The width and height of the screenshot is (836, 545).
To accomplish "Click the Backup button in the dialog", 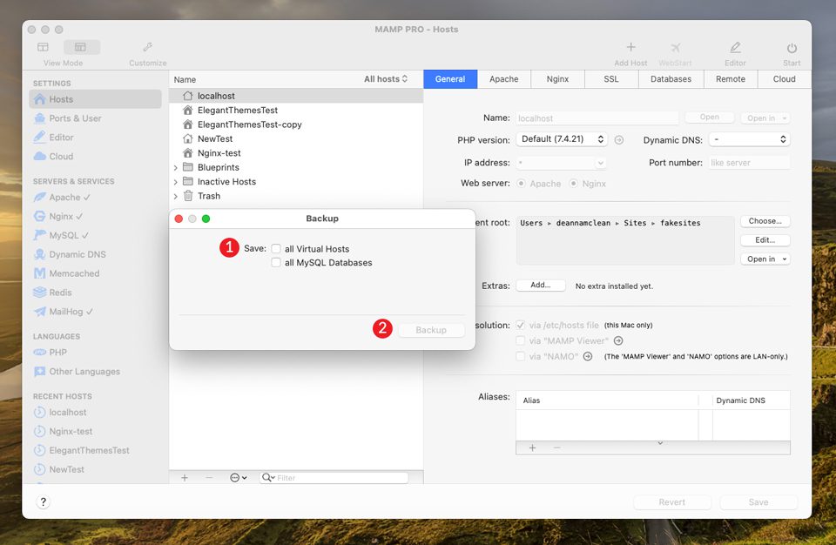I will pos(431,329).
